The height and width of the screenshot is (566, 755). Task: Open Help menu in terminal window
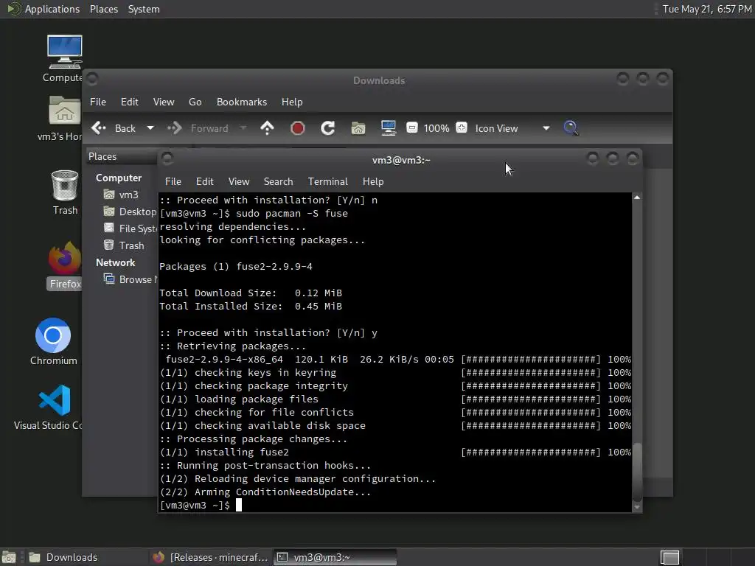click(x=373, y=181)
